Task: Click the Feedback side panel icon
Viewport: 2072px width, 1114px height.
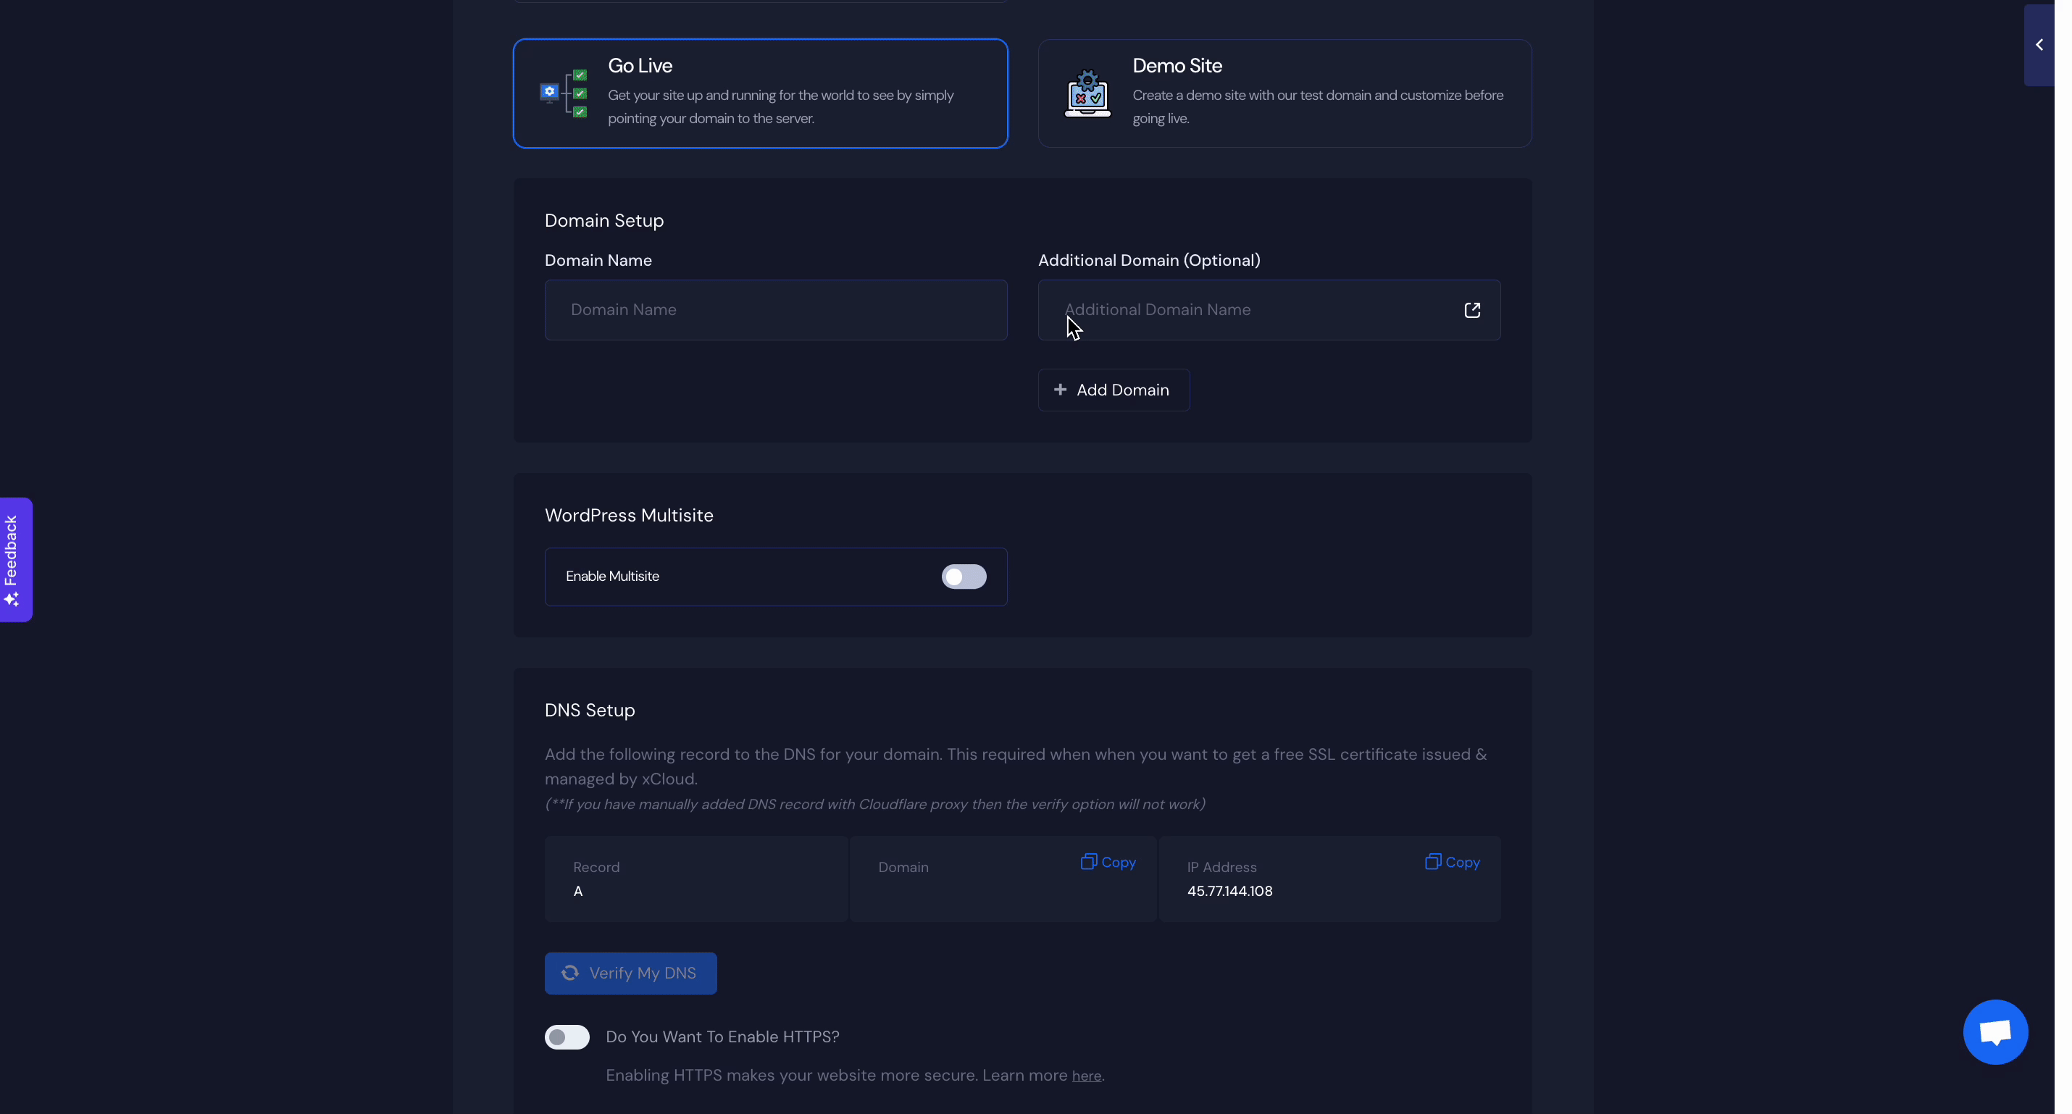Action: point(15,560)
